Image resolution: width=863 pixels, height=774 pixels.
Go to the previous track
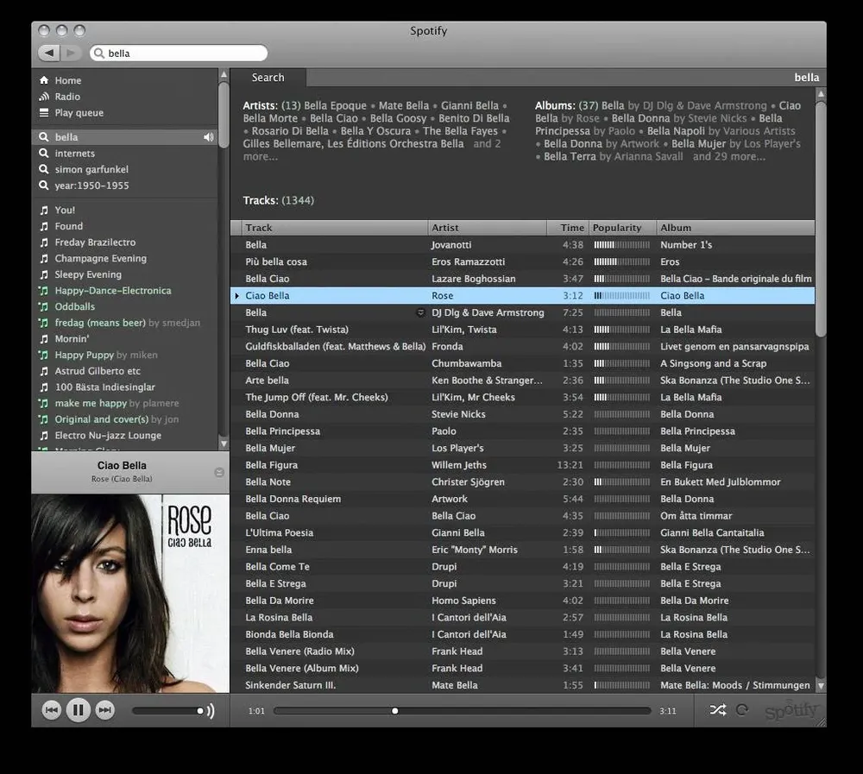(x=52, y=710)
